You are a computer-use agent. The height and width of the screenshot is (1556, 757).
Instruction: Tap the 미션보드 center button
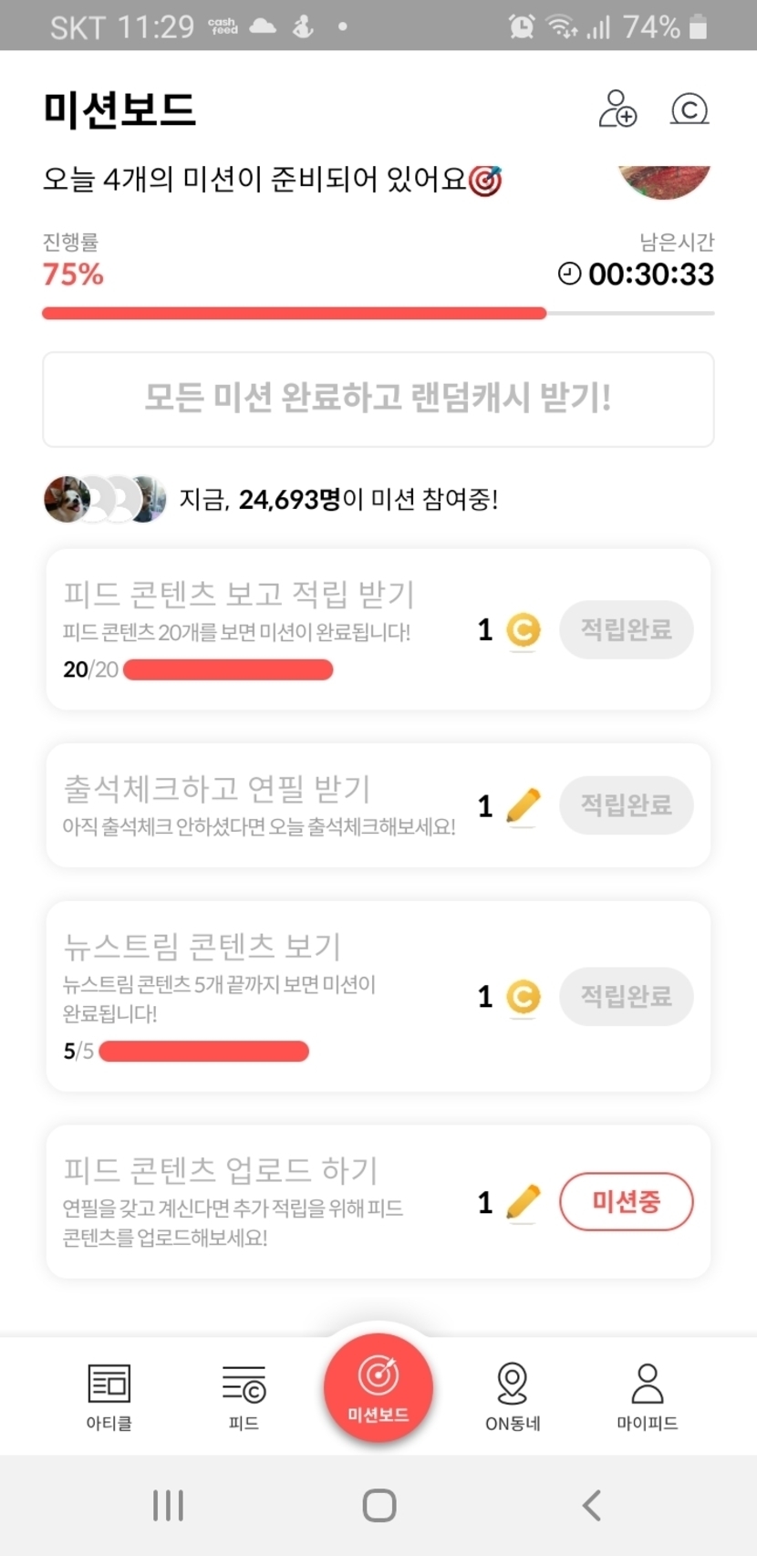(x=378, y=1386)
